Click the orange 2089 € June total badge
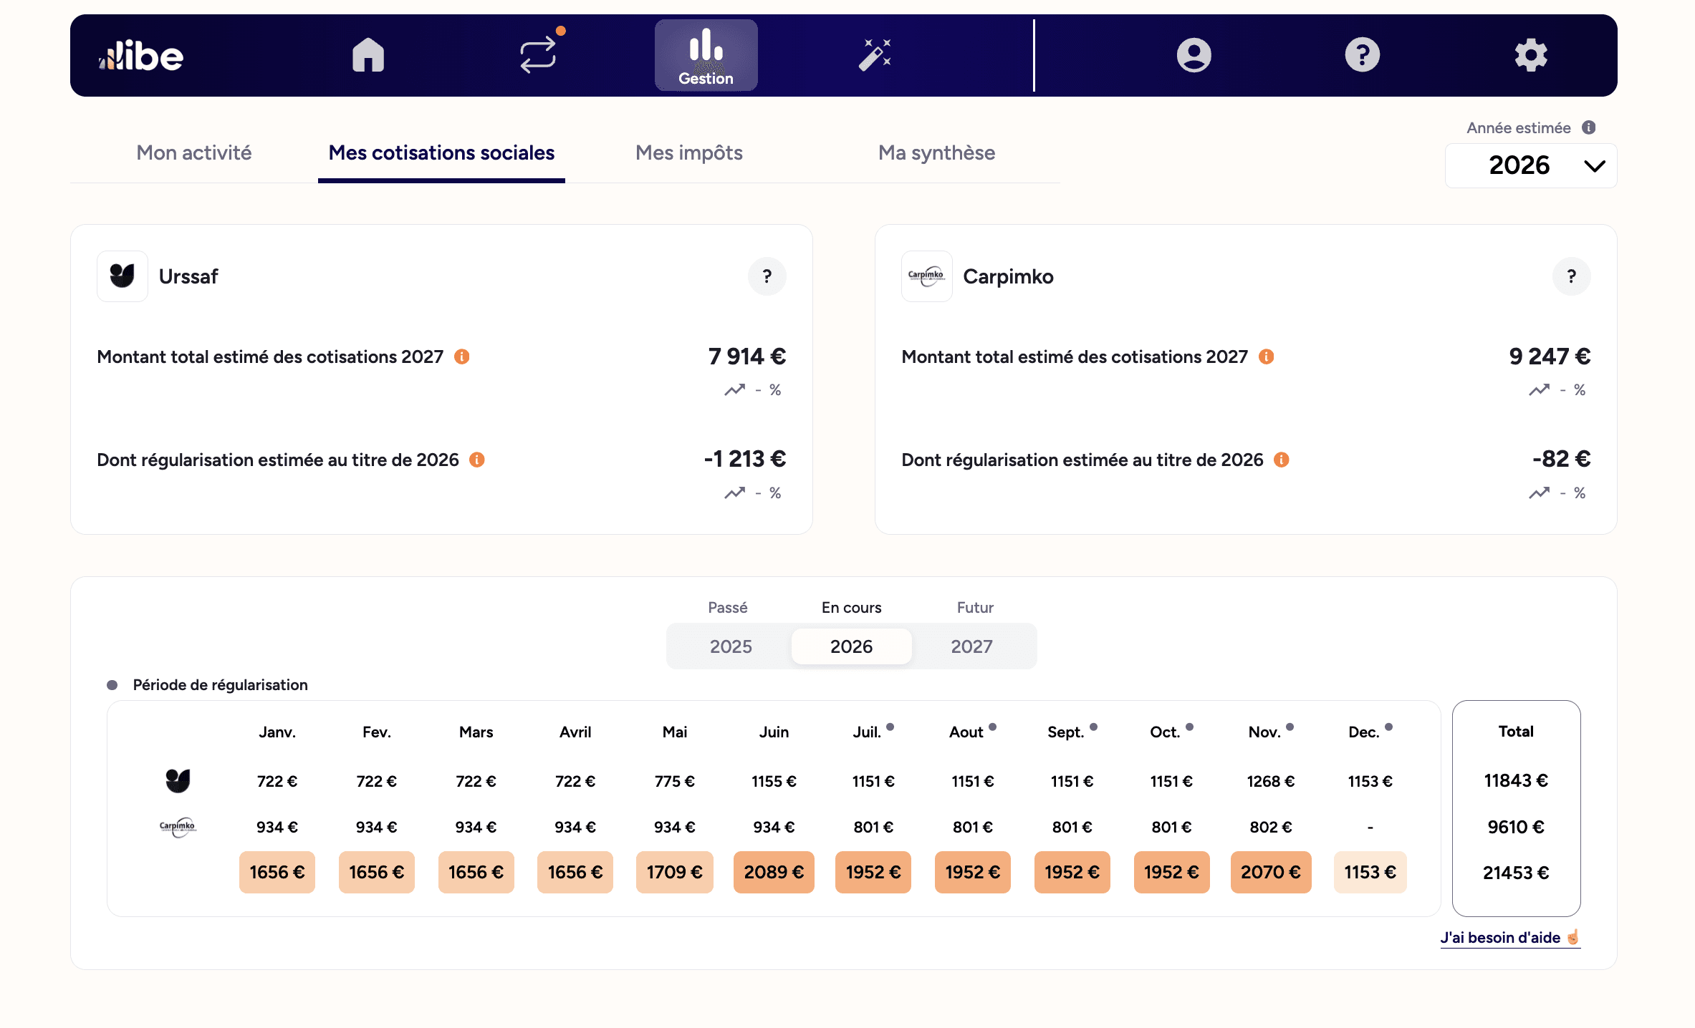1695x1028 pixels. click(x=774, y=872)
